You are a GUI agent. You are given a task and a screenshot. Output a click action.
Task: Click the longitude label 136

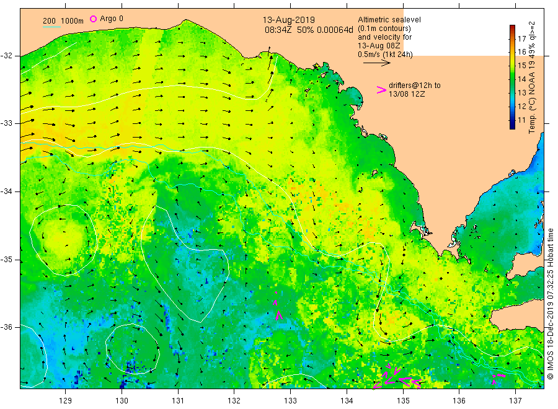[459, 401]
